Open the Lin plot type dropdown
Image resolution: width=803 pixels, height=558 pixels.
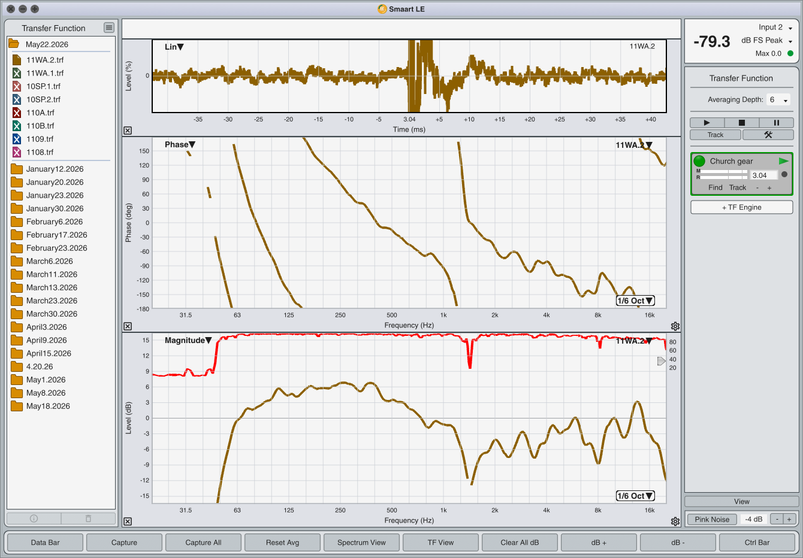[x=174, y=47]
